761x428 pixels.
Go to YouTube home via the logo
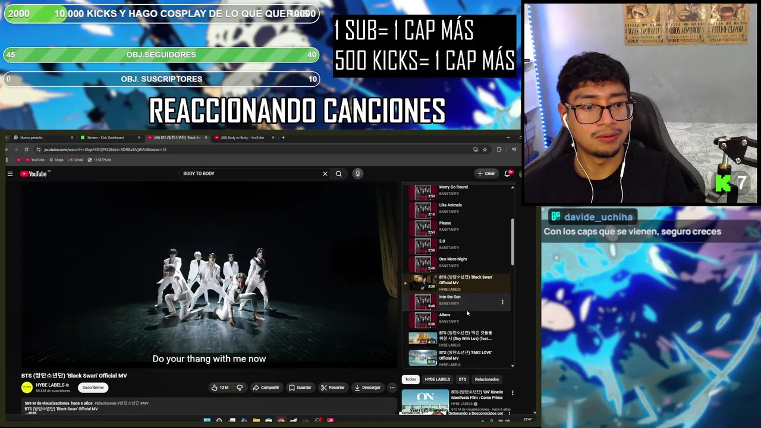point(34,174)
